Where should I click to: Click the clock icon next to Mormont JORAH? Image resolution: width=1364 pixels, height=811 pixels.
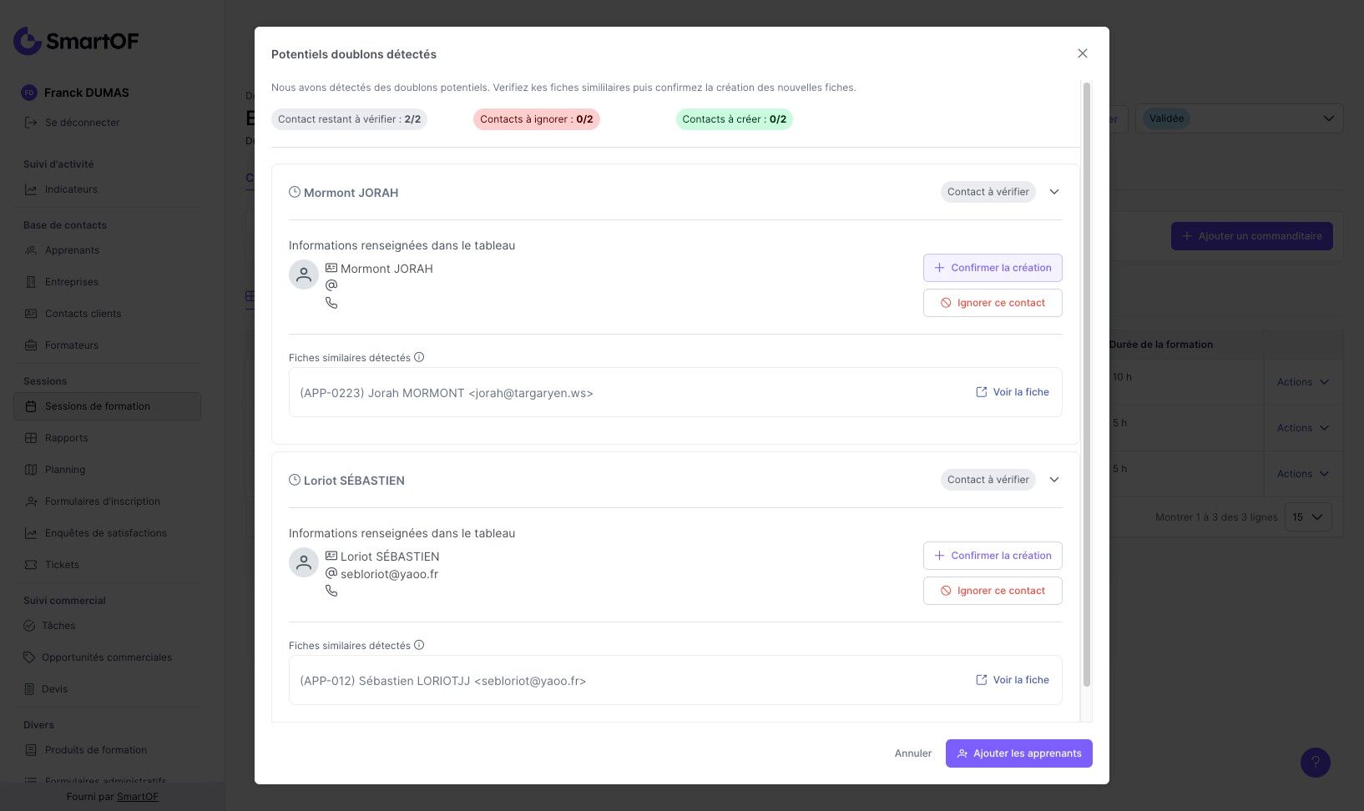pos(295,192)
